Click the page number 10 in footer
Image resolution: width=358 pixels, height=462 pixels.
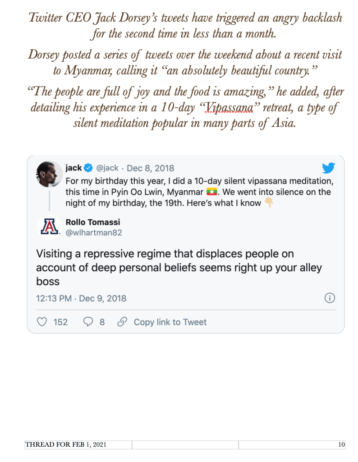[341, 445]
